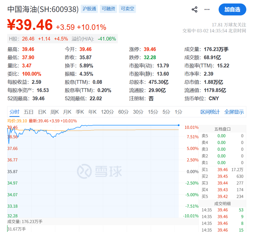The height and width of the screenshot is (232, 257).
Task: Choose the 15分 interval
Action: coord(153,112)
